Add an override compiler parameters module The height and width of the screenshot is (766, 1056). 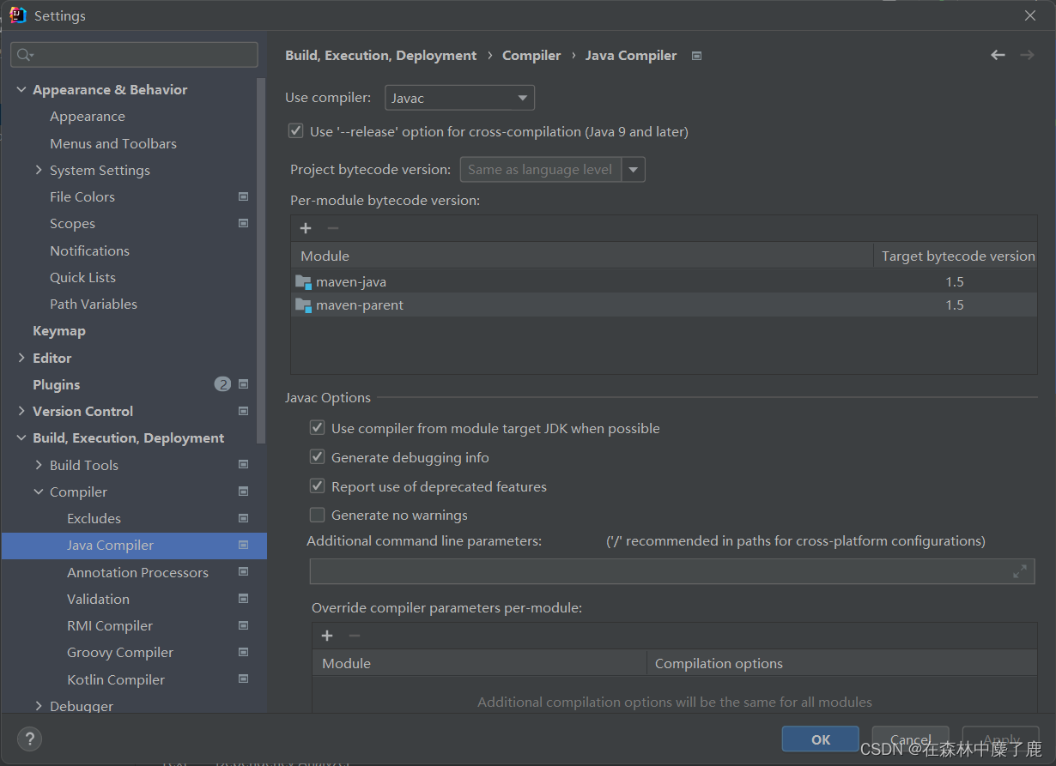click(327, 636)
